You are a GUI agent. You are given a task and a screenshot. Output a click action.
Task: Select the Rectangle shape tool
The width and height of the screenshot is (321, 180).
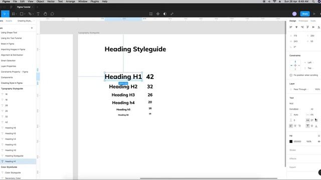22,14
